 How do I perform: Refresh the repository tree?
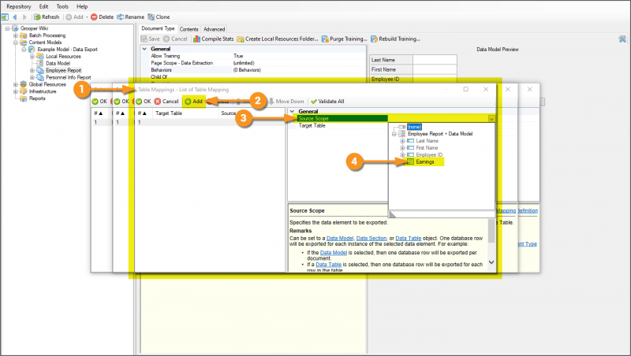(47, 17)
